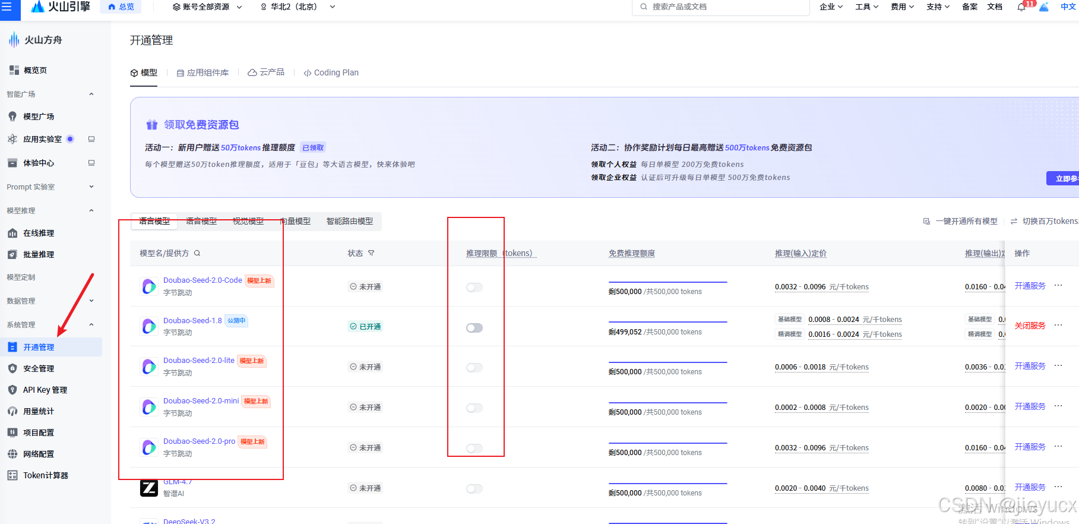This screenshot has height=524, width=1079.
Task: Open 文档 link in header
Action: click(995, 7)
